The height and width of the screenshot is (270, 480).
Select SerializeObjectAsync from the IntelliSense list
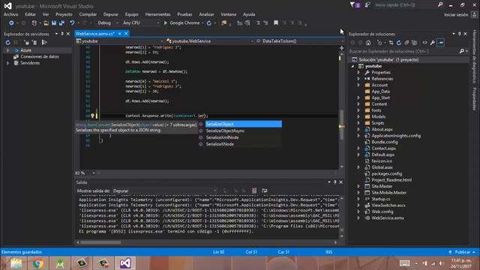(225, 130)
